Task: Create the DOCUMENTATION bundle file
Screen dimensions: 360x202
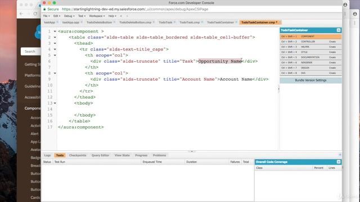Action: [332, 57]
